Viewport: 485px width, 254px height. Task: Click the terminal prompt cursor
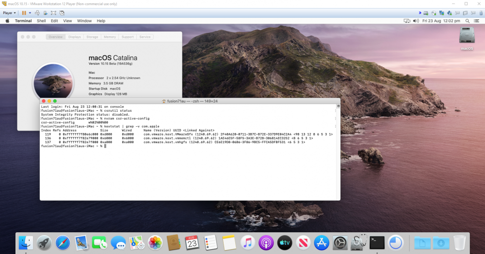click(x=105, y=146)
